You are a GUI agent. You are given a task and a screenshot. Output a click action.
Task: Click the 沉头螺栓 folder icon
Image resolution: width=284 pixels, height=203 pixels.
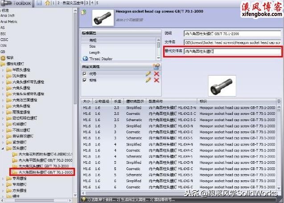point(9,76)
